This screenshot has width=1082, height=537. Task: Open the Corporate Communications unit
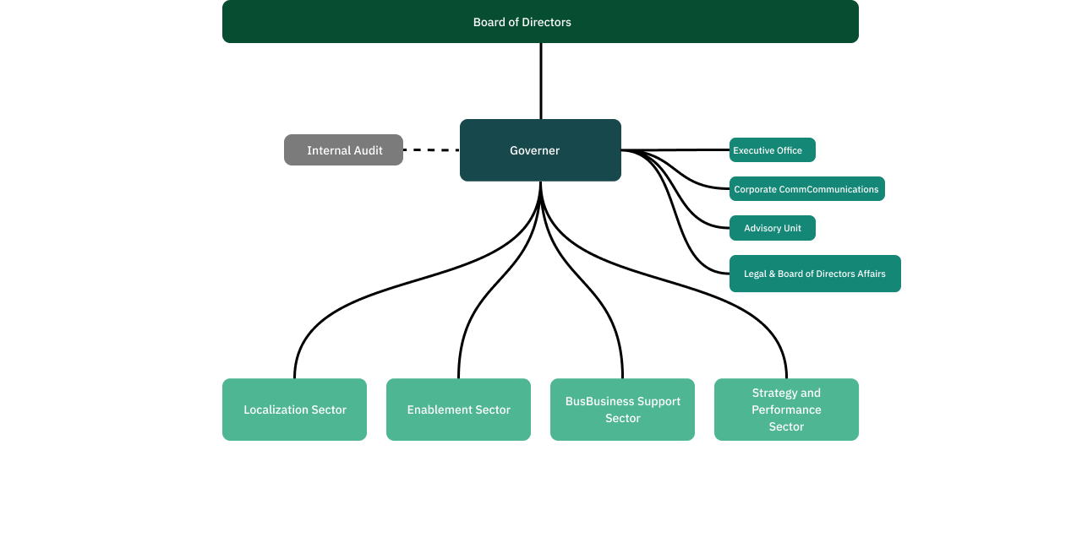806,189
